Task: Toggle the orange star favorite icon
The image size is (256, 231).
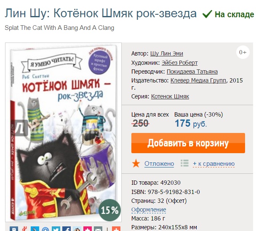Action: (x=136, y=164)
